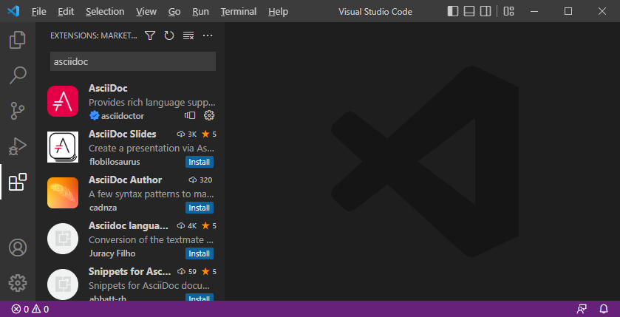Open the Source Control view
The image size is (620, 317).
point(18,111)
